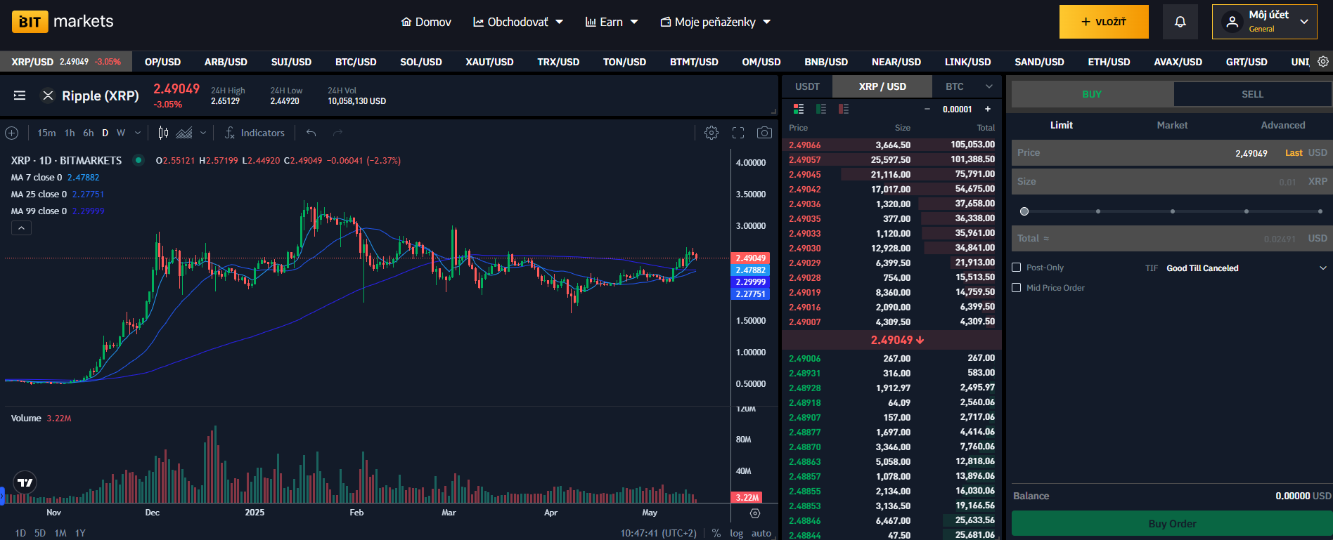Click the order size slider handle
This screenshot has height=540, width=1333.
1024,211
